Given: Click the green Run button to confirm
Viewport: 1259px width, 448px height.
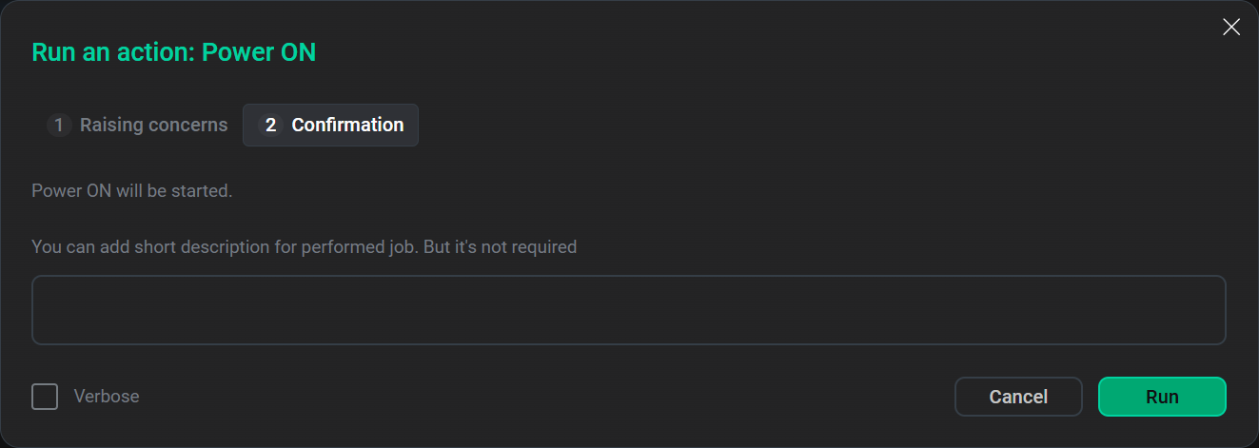Looking at the screenshot, I should 1162,397.
